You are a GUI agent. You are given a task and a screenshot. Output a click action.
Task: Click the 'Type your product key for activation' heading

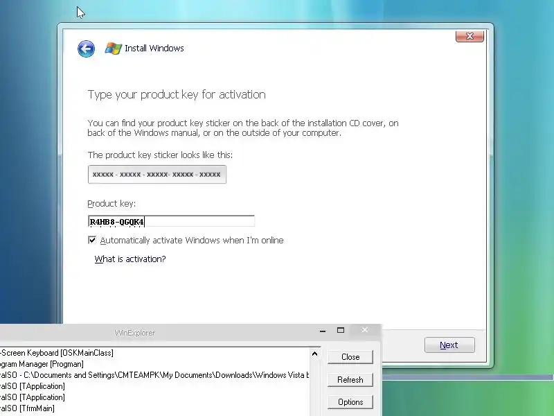pos(177,94)
